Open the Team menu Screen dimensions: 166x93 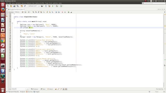click(x=47, y=3)
